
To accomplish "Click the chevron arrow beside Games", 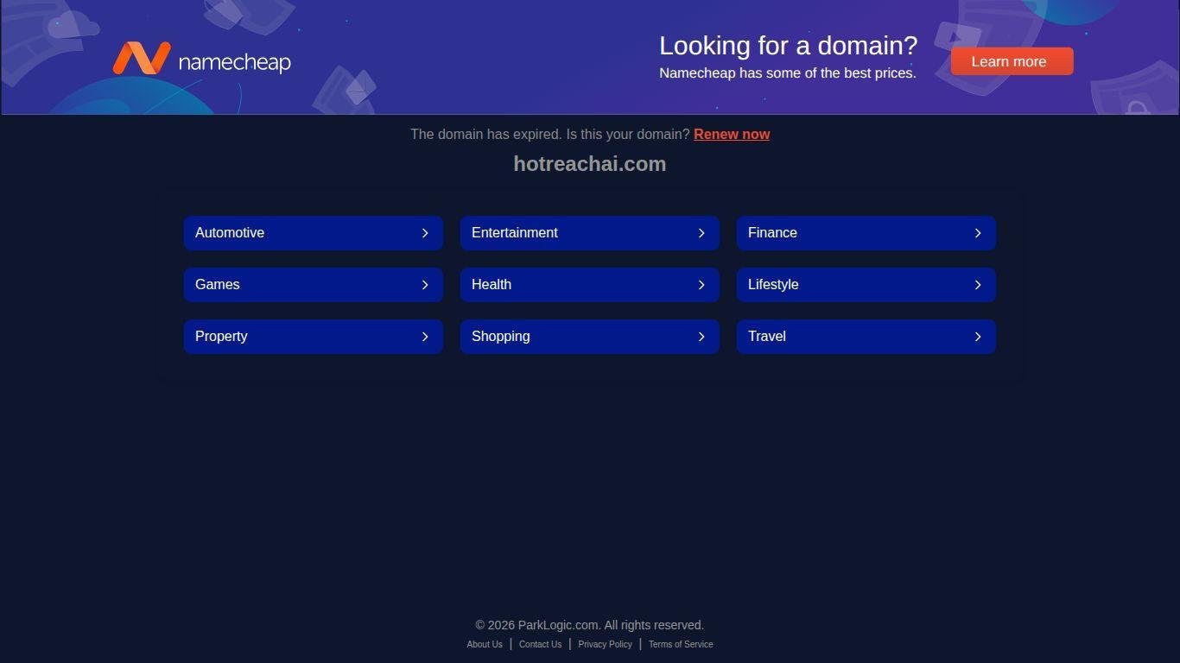I will coord(425,285).
